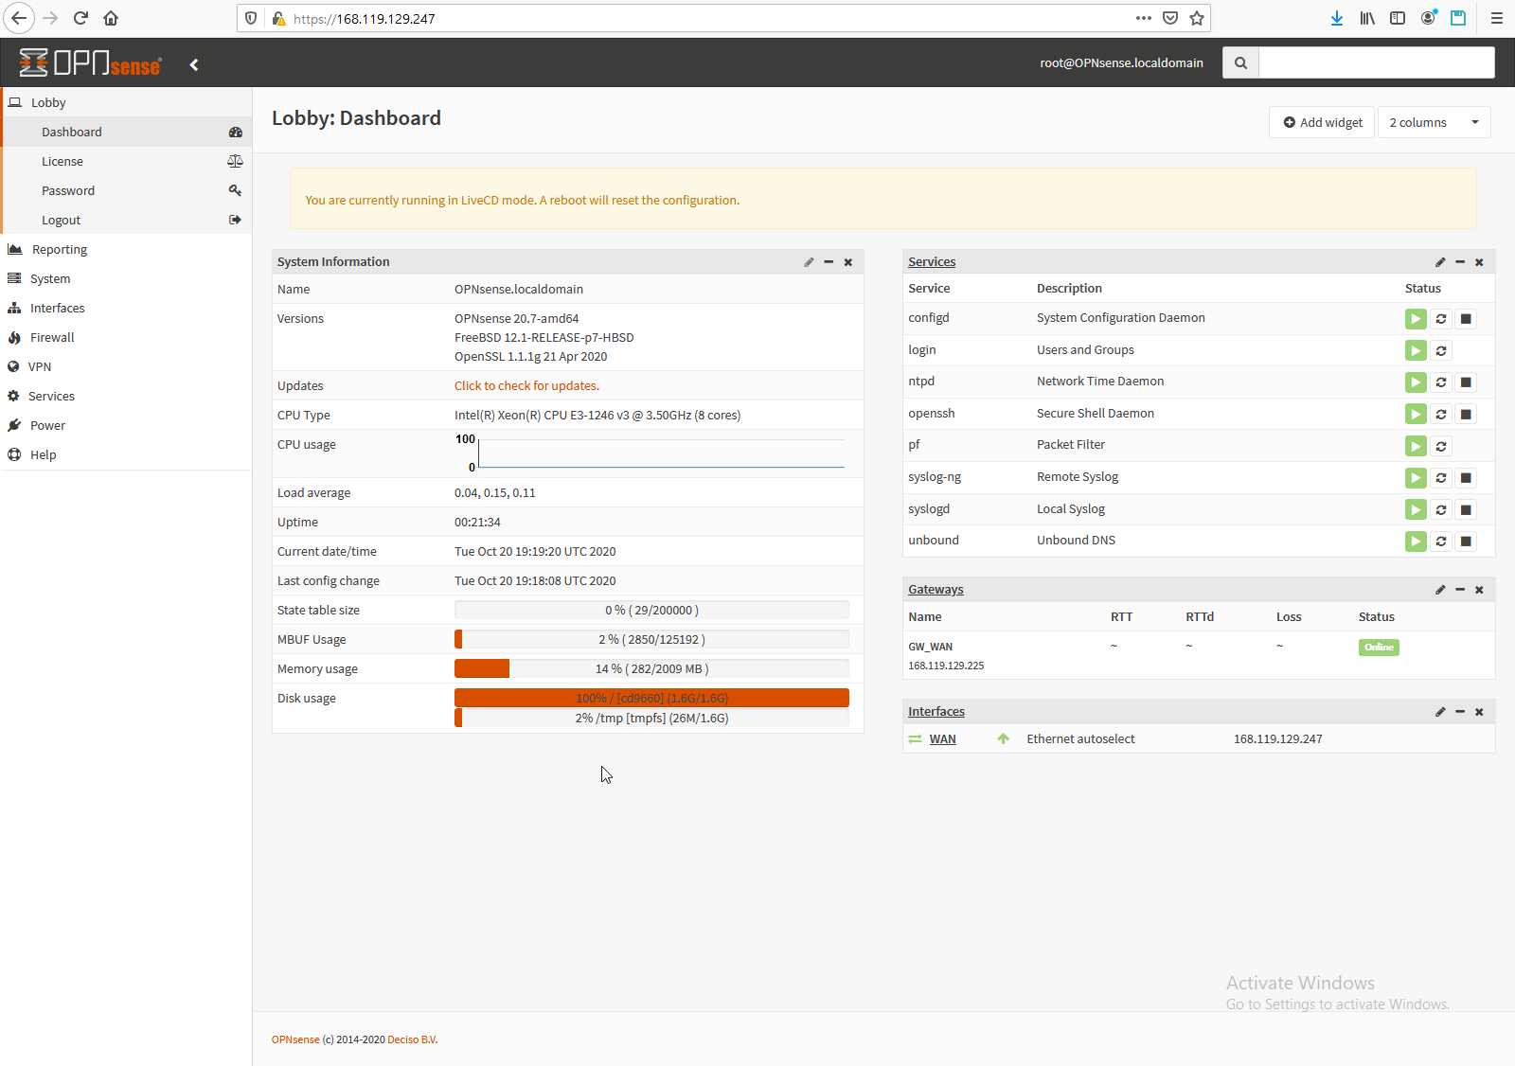Viewport: 1515px width, 1066px height.
Task: Start the configd service
Action: pyautogui.click(x=1416, y=319)
